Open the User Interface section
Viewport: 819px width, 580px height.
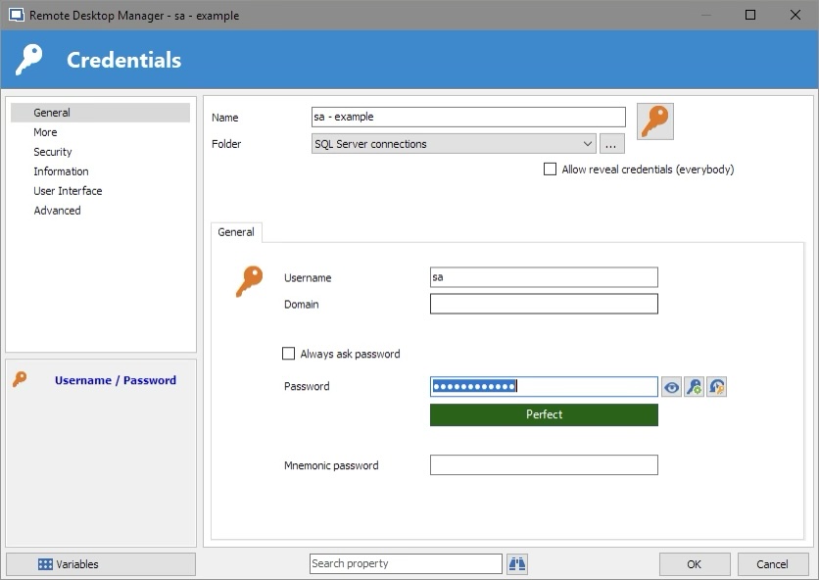(x=68, y=191)
